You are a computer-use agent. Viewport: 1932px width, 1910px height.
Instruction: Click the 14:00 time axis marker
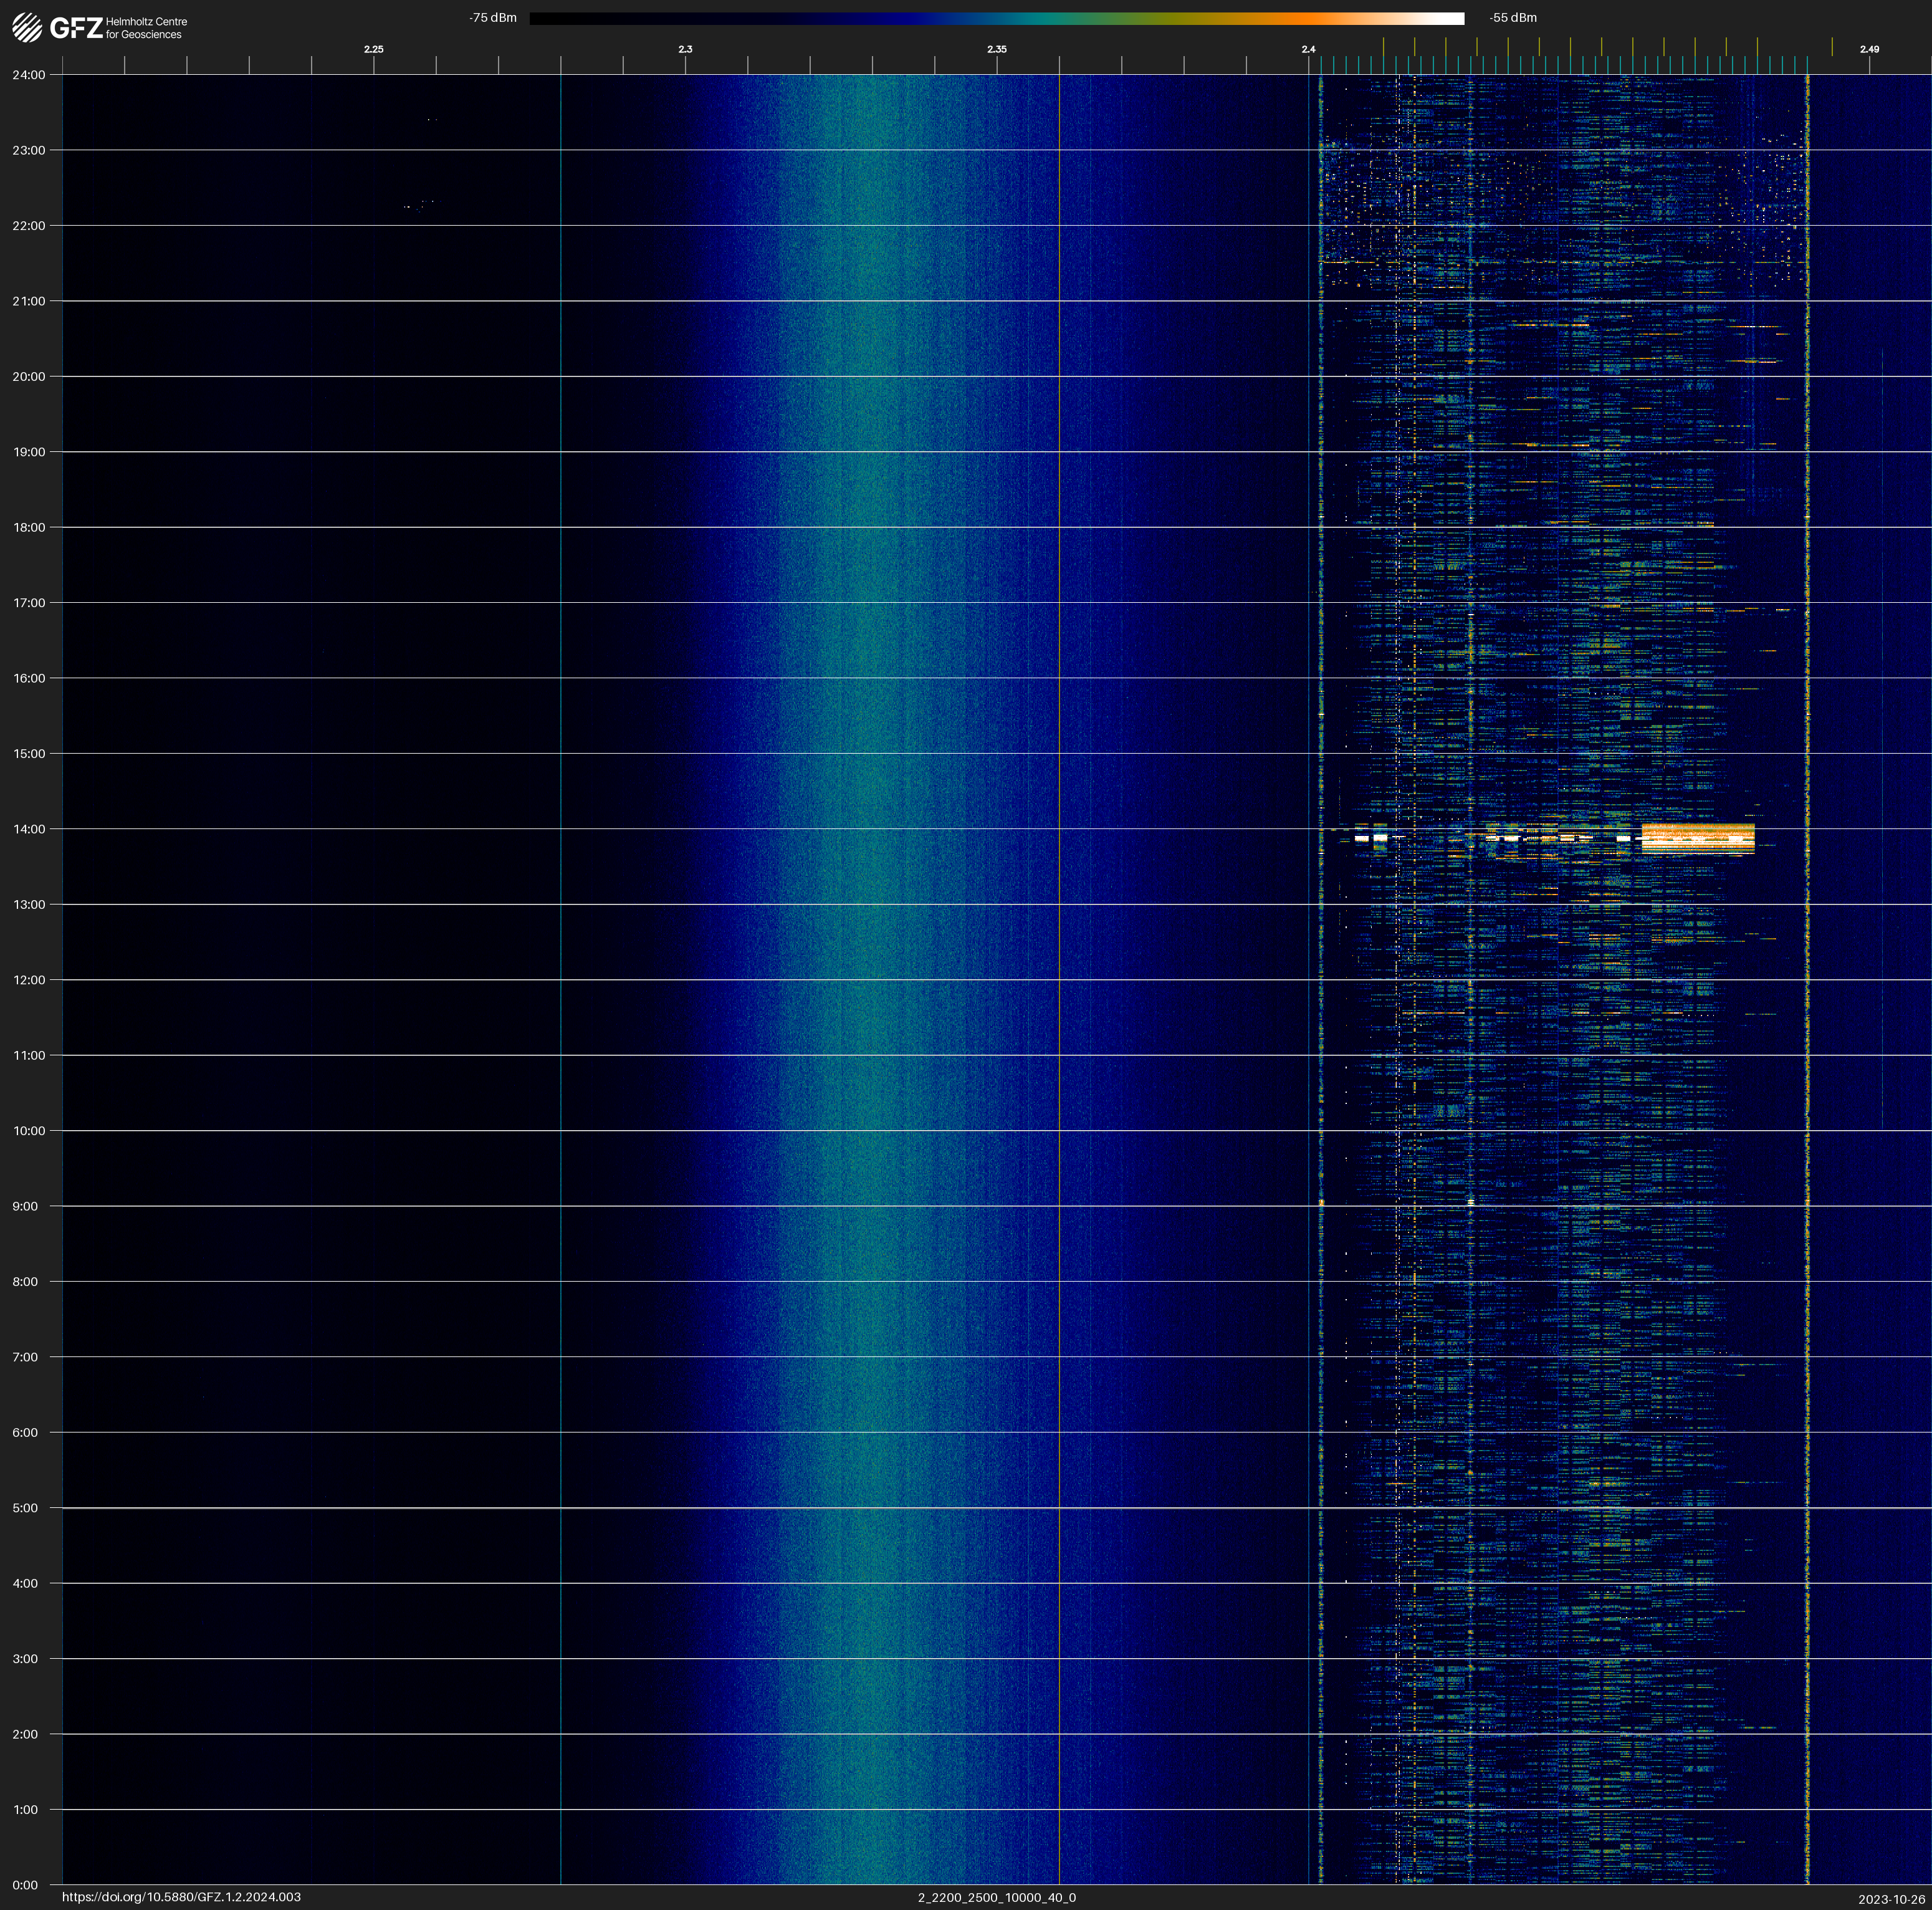pyautogui.click(x=29, y=829)
